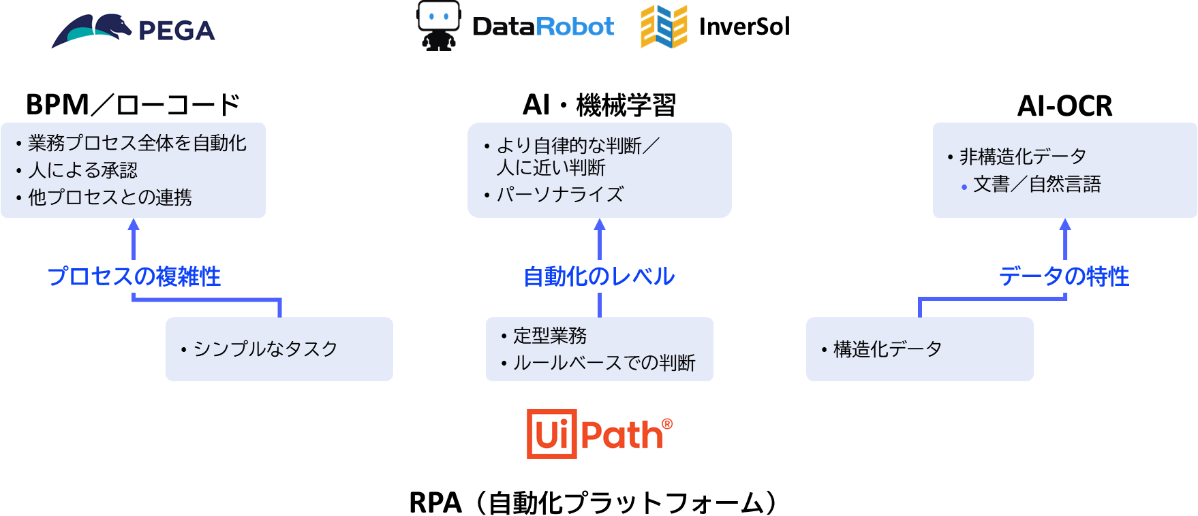1198x516 pixels.
Task: Click the InverSol striped logo icon
Action: 664,27
